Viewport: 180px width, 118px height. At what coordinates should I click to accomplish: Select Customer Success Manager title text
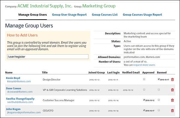tap(58, 100)
